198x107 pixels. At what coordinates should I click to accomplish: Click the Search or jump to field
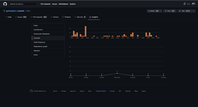pos(24,4)
